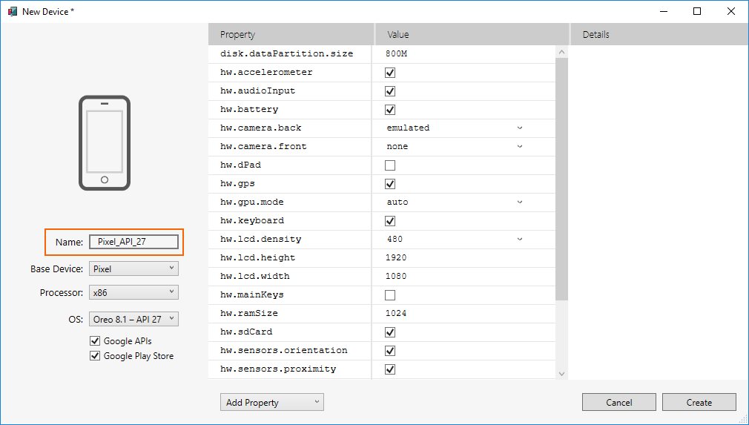
Task: Toggle the hw.accelerometer checkbox
Action: [390, 73]
